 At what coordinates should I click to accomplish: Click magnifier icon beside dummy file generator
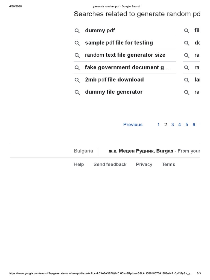coord(77,92)
